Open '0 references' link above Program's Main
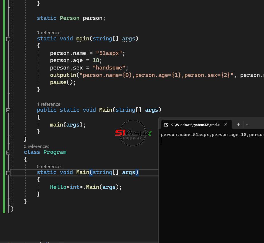 click(49, 167)
